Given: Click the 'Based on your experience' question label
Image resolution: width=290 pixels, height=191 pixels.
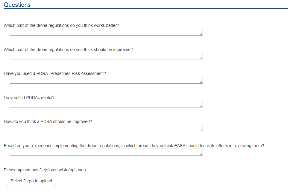Looking at the screenshot, I should pyautogui.click(x=134, y=146).
